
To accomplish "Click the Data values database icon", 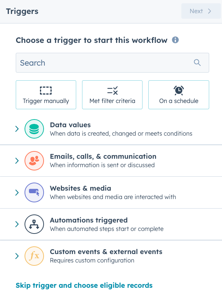I will (x=34, y=129).
